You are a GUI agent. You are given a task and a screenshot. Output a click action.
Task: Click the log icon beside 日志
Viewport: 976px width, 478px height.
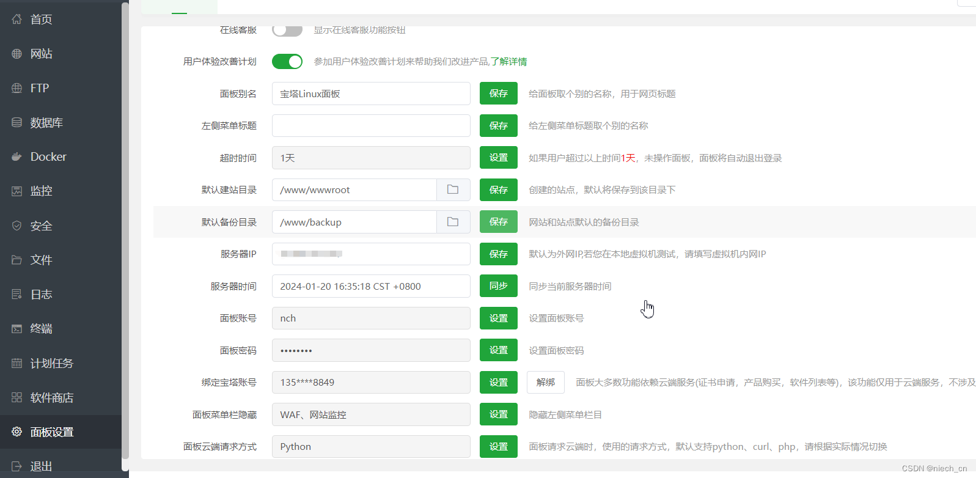point(17,294)
